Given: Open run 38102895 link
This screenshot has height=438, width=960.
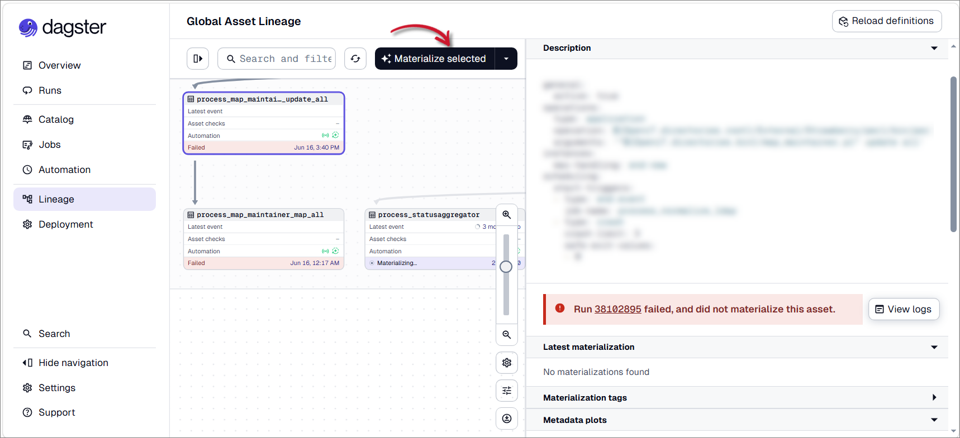Looking at the screenshot, I should (x=618, y=309).
